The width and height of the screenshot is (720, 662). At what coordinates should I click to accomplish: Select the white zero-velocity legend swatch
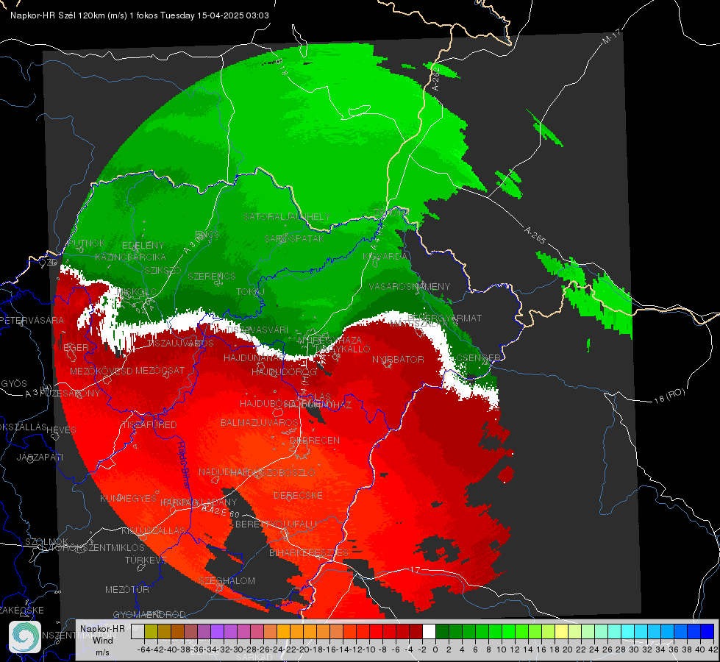(429, 632)
